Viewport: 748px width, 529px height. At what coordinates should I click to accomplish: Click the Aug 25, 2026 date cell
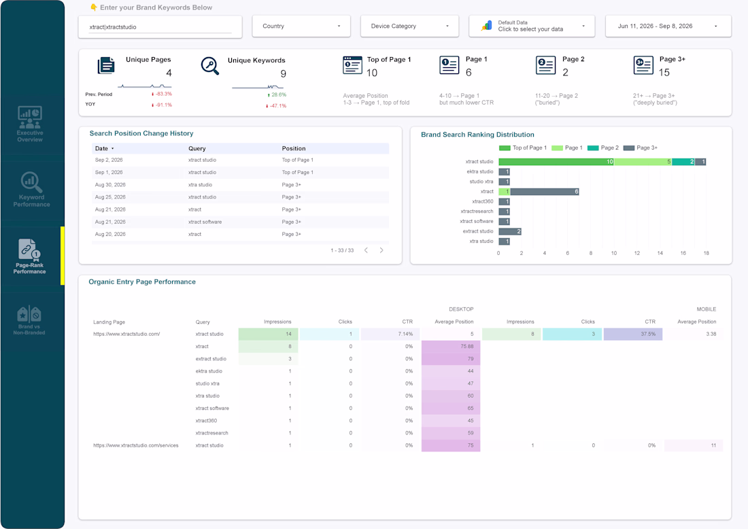[110, 197]
